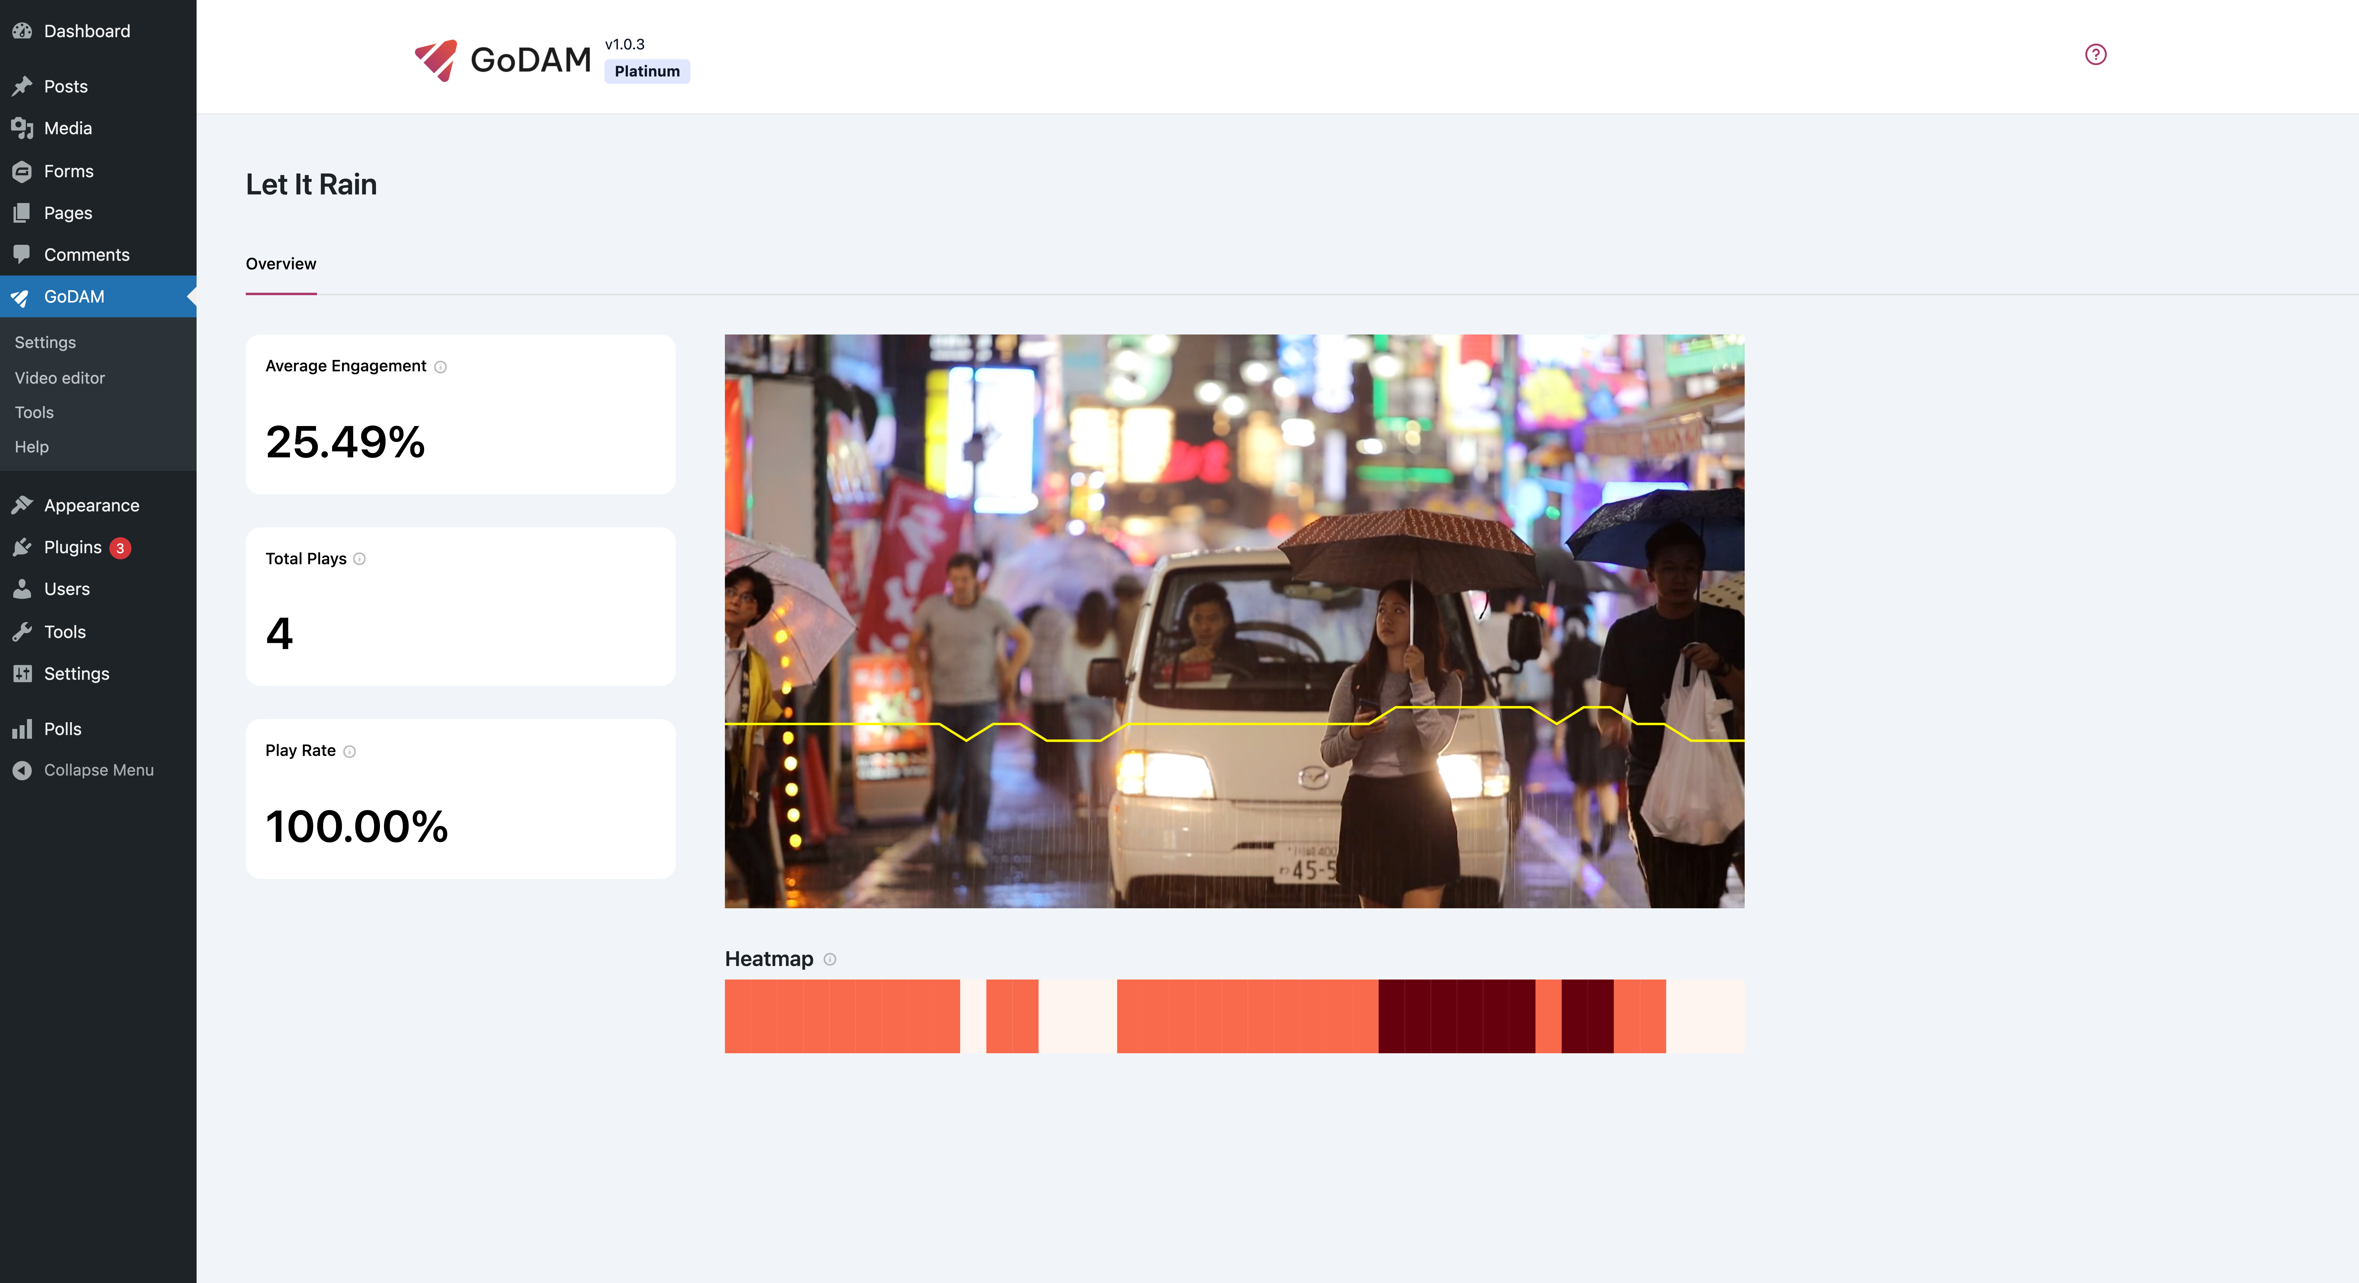Click the Play Rate 100.00% value
The image size is (2359, 1283).
tap(357, 827)
